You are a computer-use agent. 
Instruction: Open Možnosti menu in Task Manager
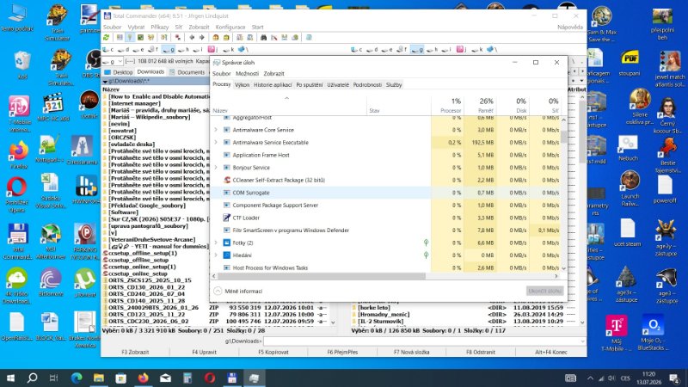pos(247,74)
